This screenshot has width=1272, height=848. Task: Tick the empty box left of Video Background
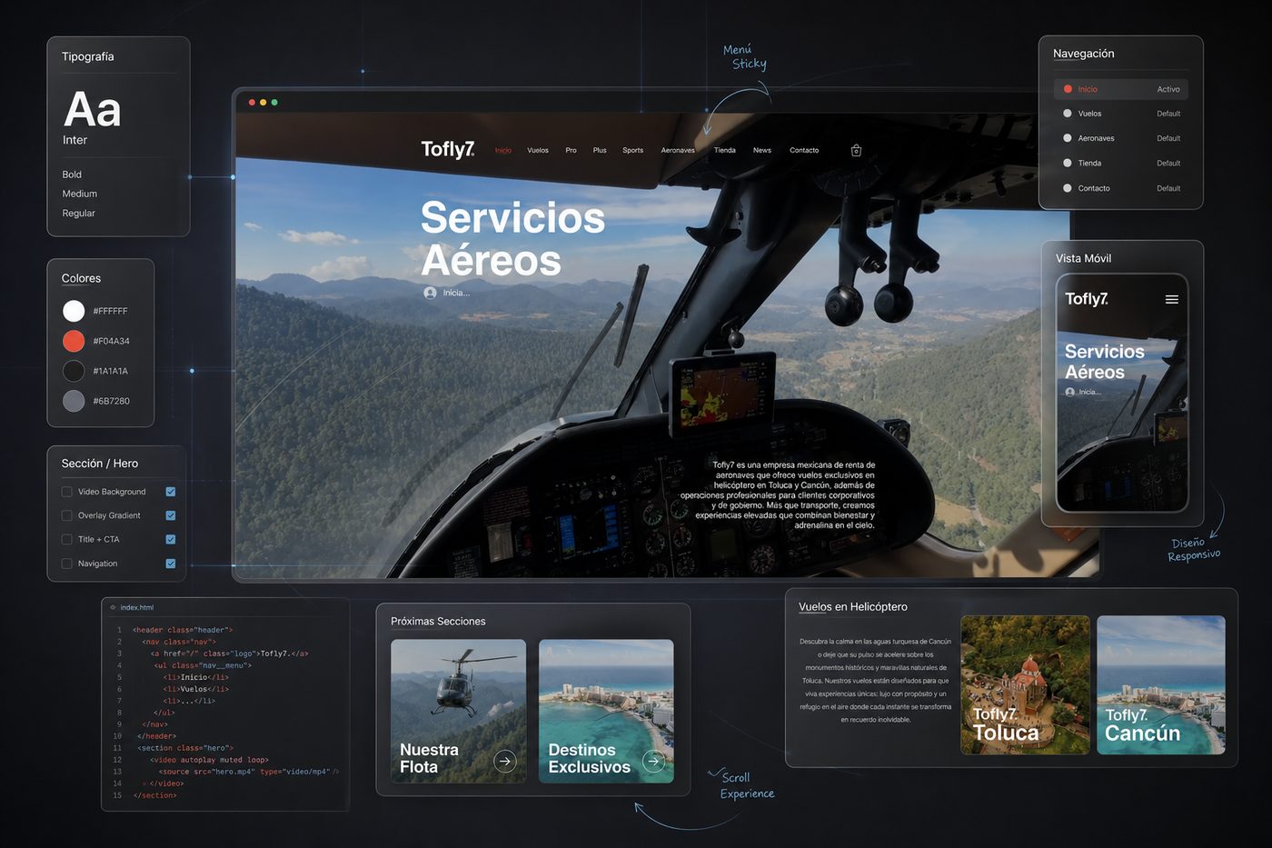click(66, 492)
